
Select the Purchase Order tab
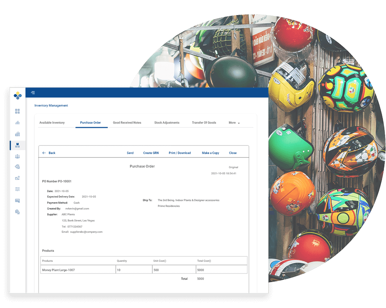point(90,122)
